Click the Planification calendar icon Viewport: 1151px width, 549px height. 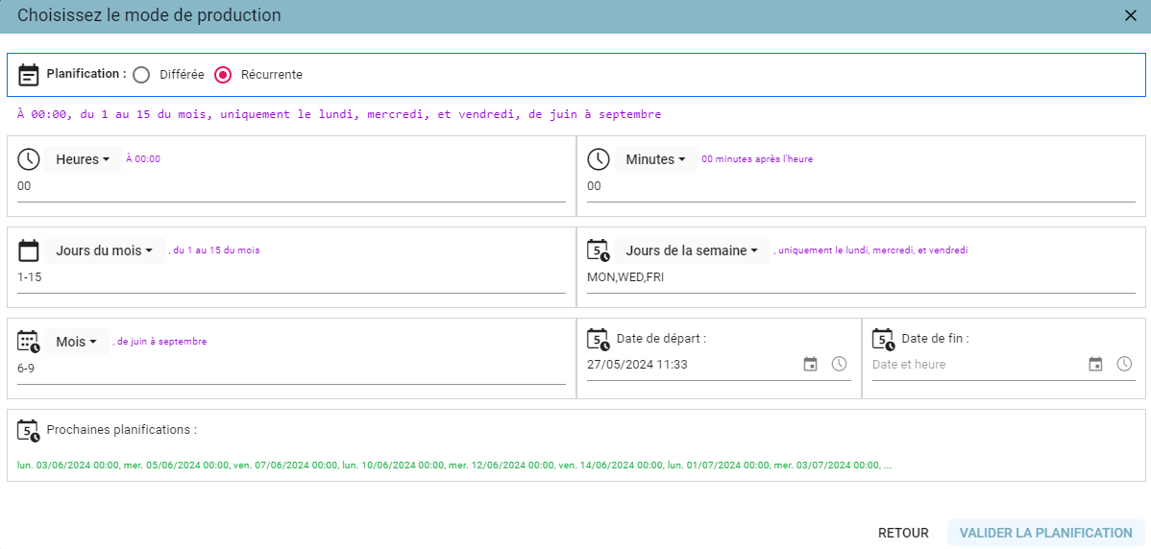click(28, 75)
